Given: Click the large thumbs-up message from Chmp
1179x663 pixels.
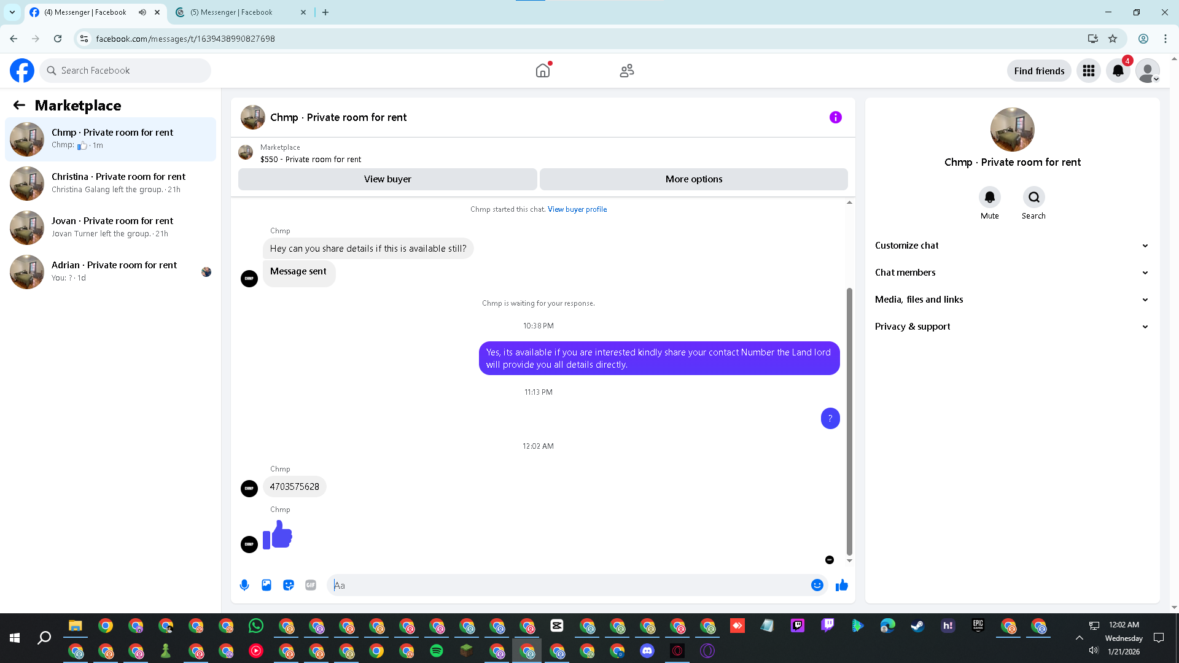Looking at the screenshot, I should pyautogui.click(x=278, y=535).
